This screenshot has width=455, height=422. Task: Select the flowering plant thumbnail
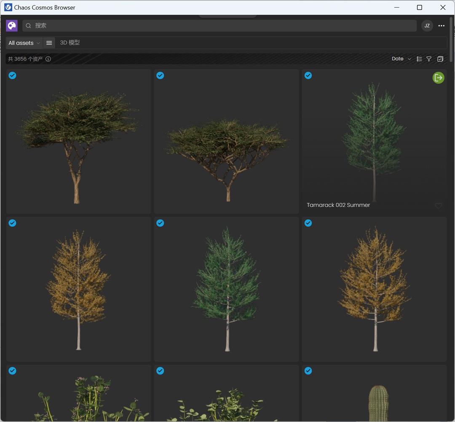pyautogui.click(x=79, y=393)
